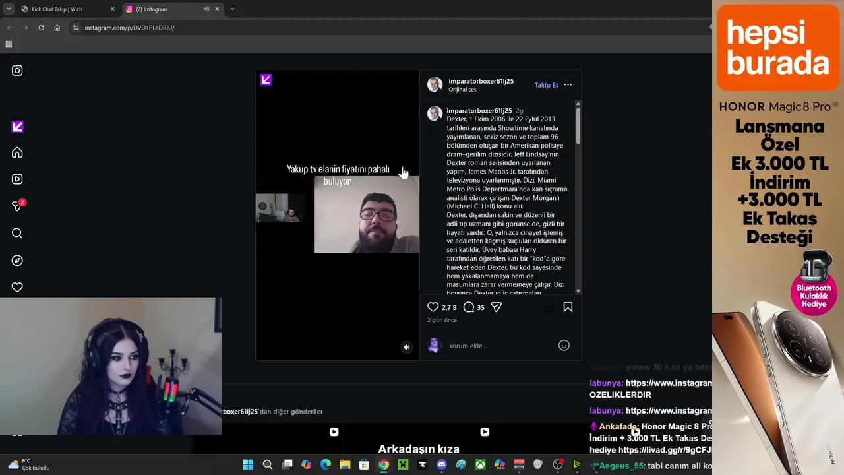The height and width of the screenshot is (475, 844).
Task: Open Instagram Home feed in sidebar
Action: pyautogui.click(x=17, y=152)
